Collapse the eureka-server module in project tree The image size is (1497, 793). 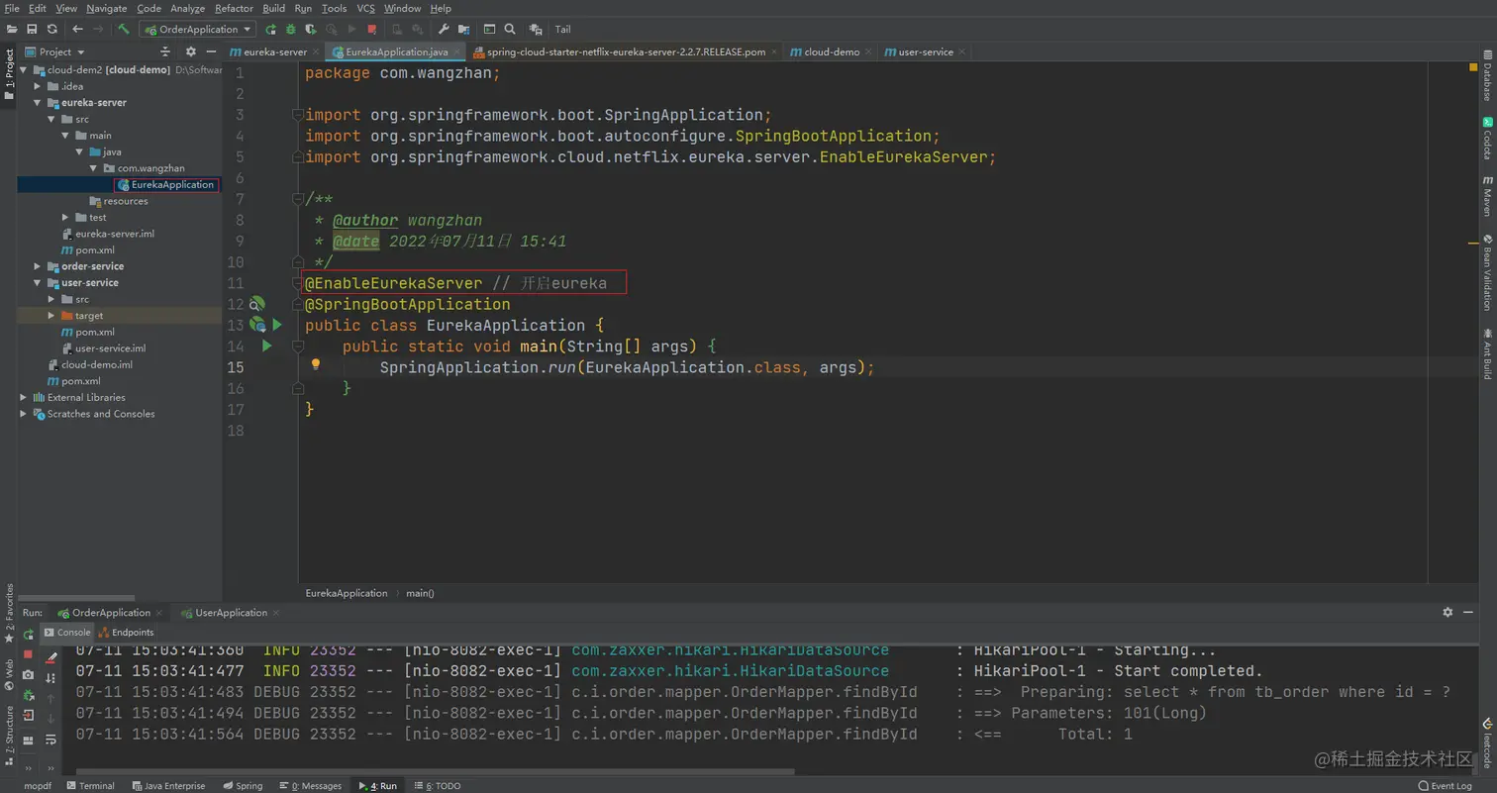(x=38, y=102)
